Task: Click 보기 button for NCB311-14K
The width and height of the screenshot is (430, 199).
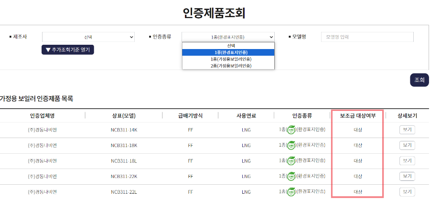Action: coord(407,130)
